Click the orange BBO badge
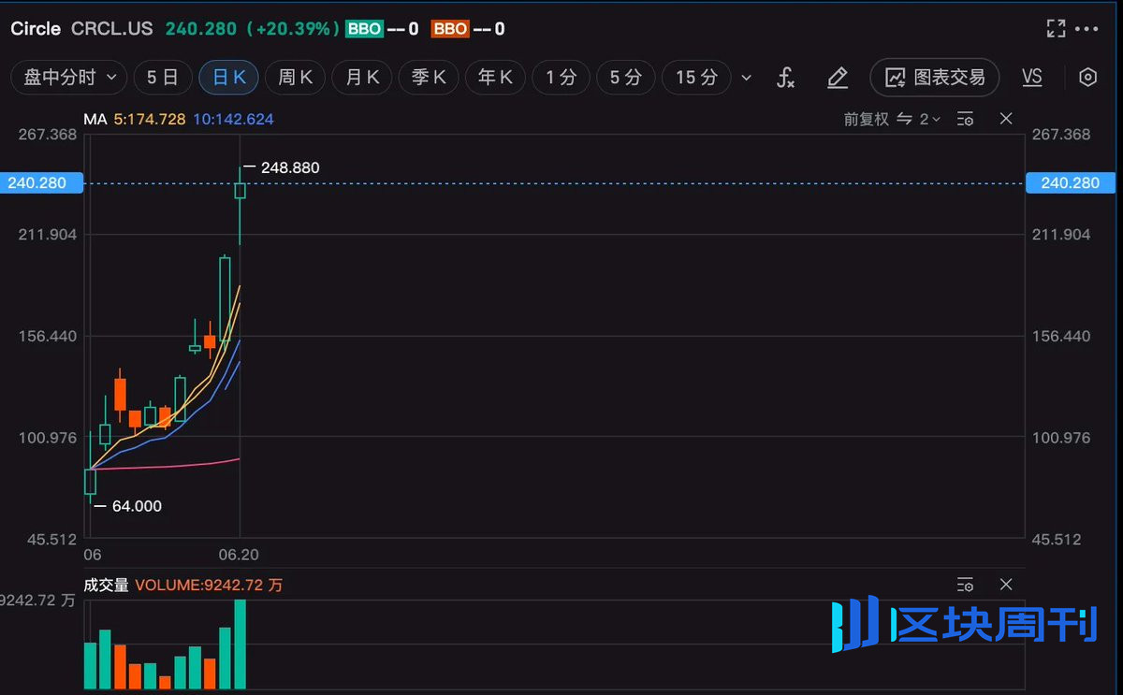 point(450,29)
